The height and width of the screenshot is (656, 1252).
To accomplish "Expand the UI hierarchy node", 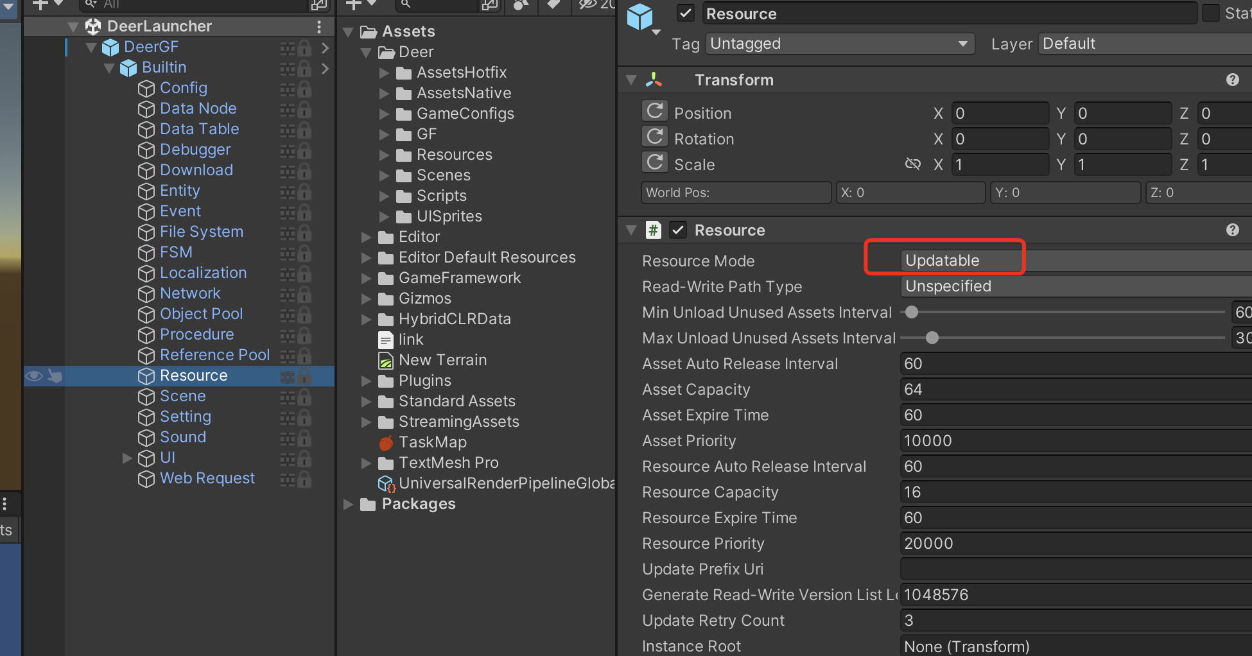I will [x=127, y=458].
